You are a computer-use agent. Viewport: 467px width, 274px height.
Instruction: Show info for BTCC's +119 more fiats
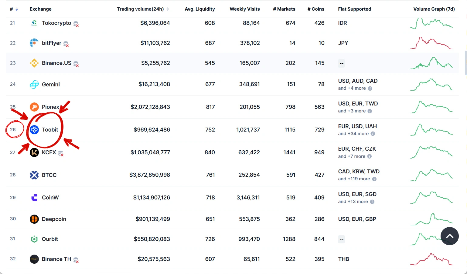click(374, 179)
